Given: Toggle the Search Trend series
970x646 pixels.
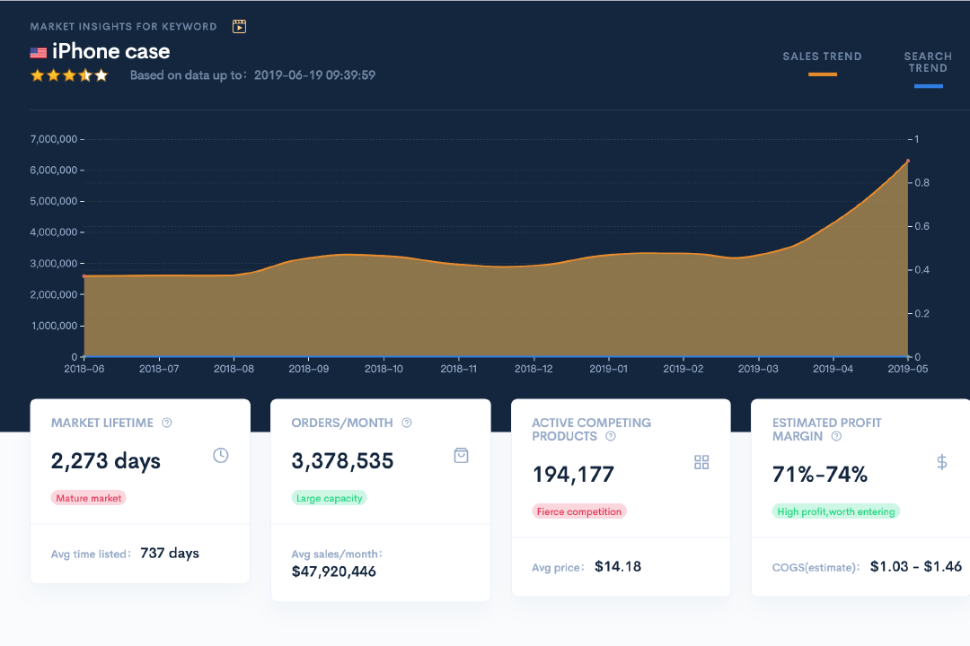Looking at the screenshot, I should [928, 62].
